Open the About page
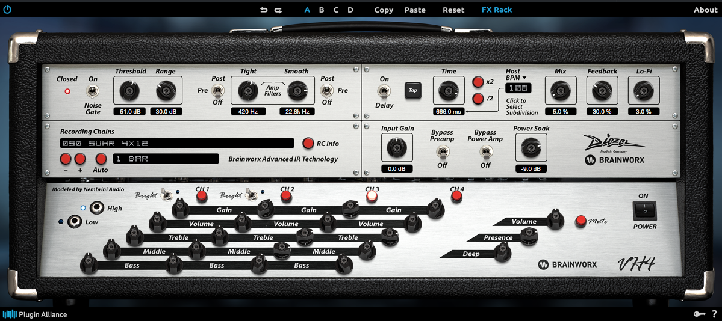Image resolution: width=722 pixels, height=321 pixels. point(705,10)
